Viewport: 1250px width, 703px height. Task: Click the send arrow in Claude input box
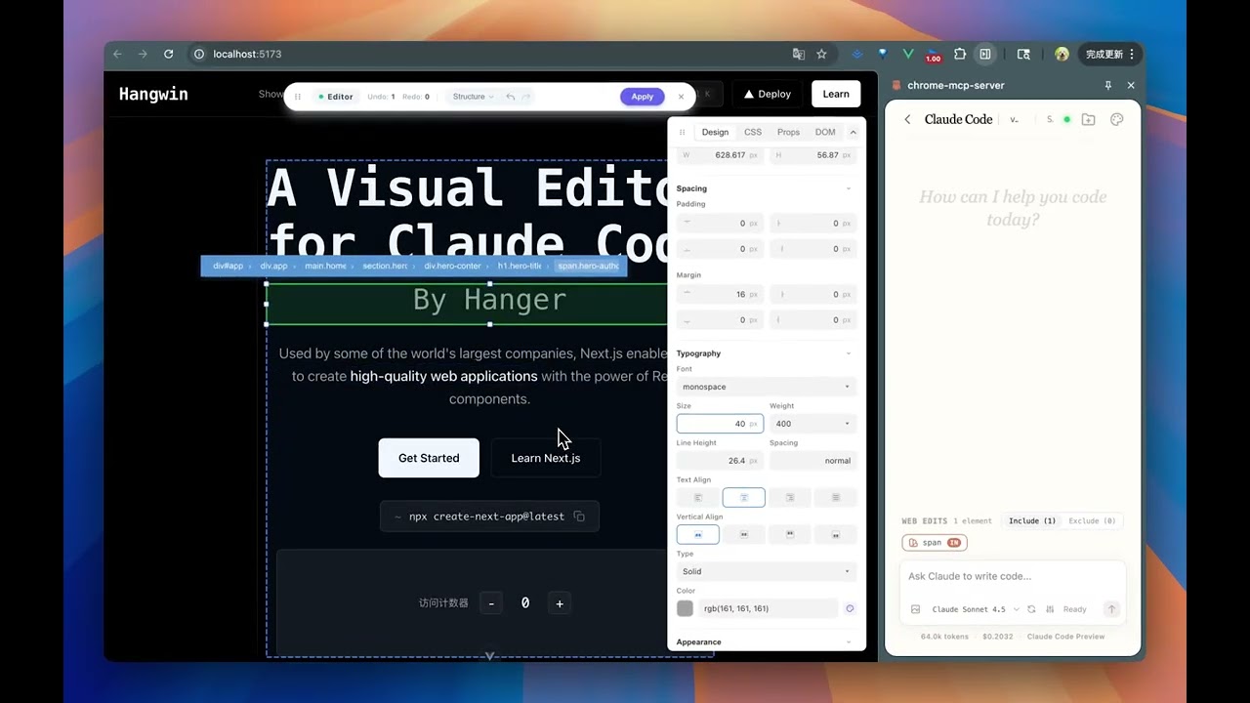point(1111,609)
